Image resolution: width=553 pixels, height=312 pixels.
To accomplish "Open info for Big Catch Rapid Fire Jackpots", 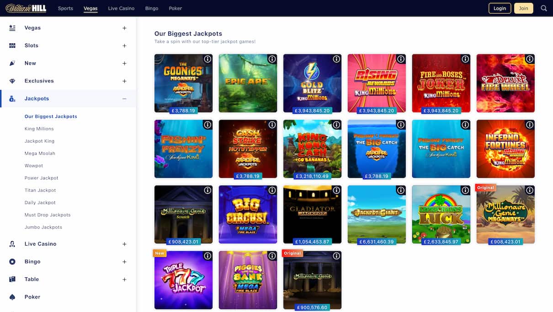I will pyautogui.click(x=401, y=125).
